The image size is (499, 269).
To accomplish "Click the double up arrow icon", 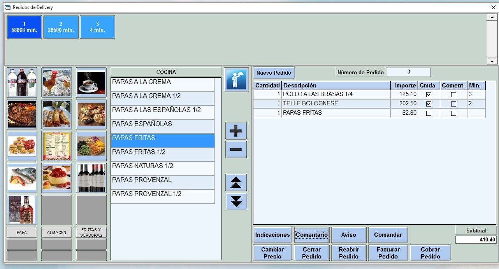I will (236, 182).
